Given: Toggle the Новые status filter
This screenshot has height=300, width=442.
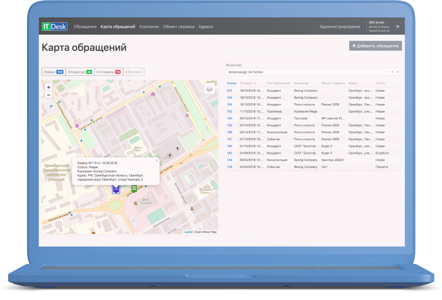Looking at the screenshot, I should click(x=53, y=72).
